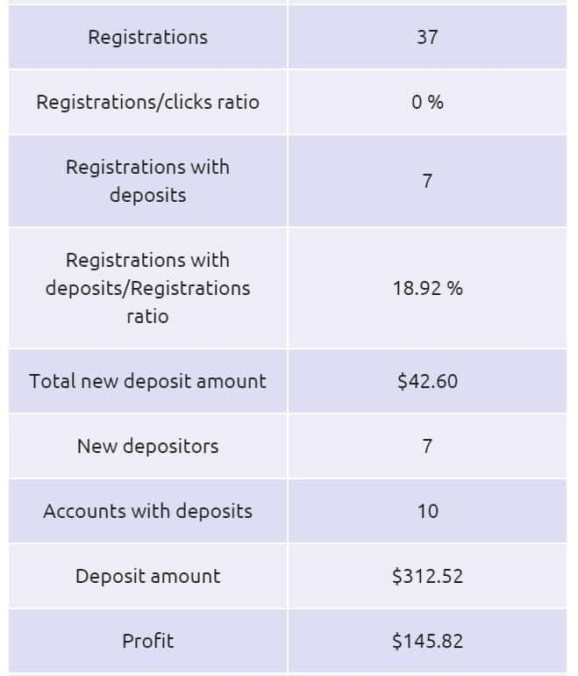The width and height of the screenshot is (578, 676).
Task: Click the word "ratio" on the label's last line
Action: tap(147, 316)
